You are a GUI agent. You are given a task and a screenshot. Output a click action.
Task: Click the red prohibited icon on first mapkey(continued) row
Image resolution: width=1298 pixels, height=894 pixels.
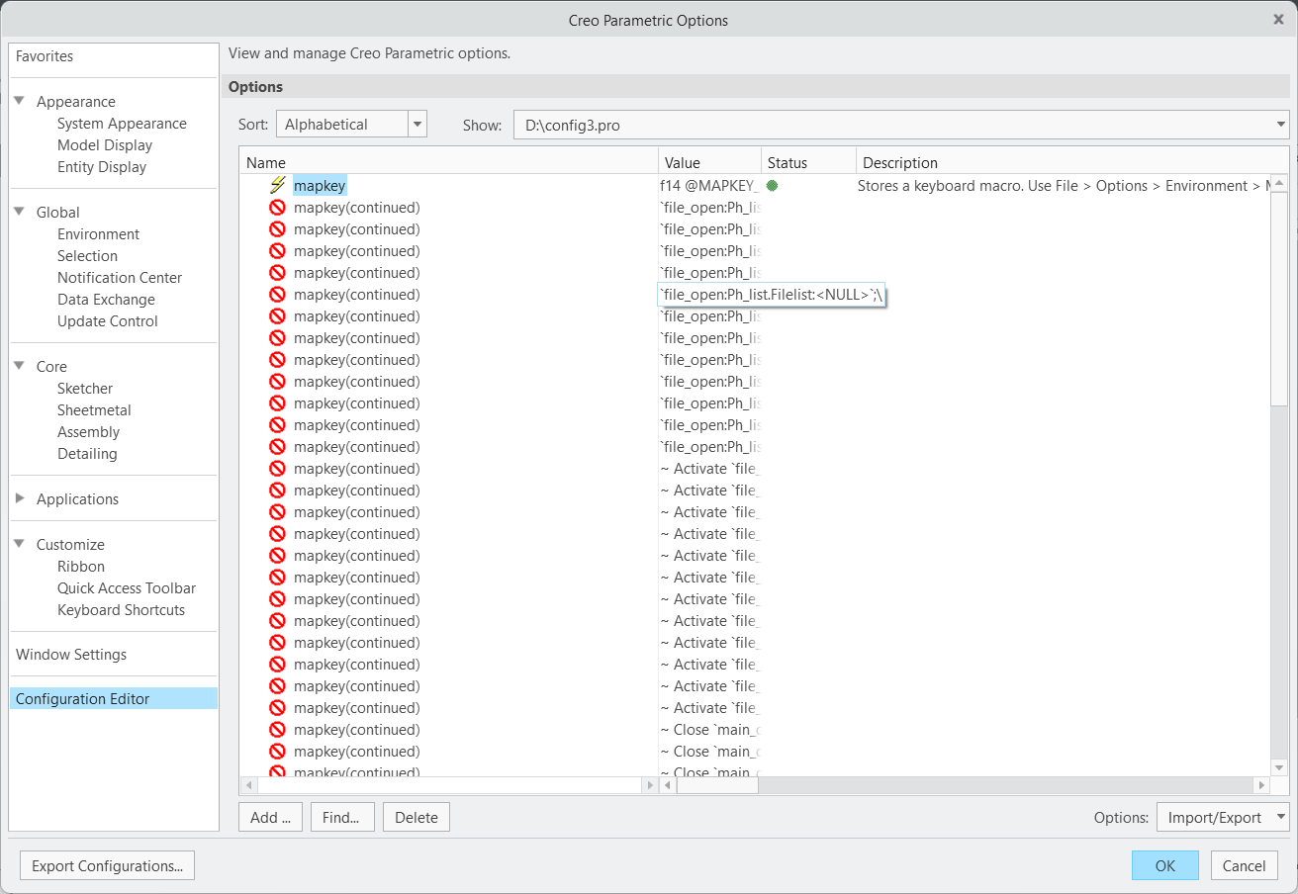click(x=278, y=207)
